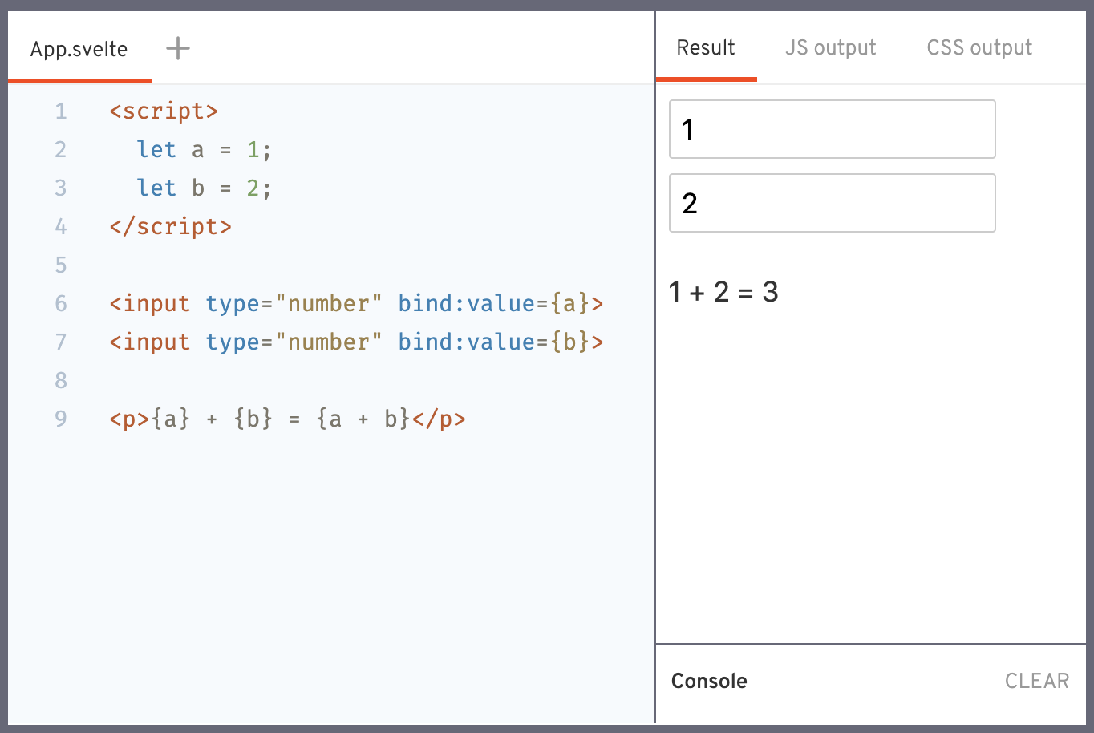The height and width of the screenshot is (733, 1094).
Task: Click the number input containing 2
Action: pyautogui.click(x=833, y=203)
